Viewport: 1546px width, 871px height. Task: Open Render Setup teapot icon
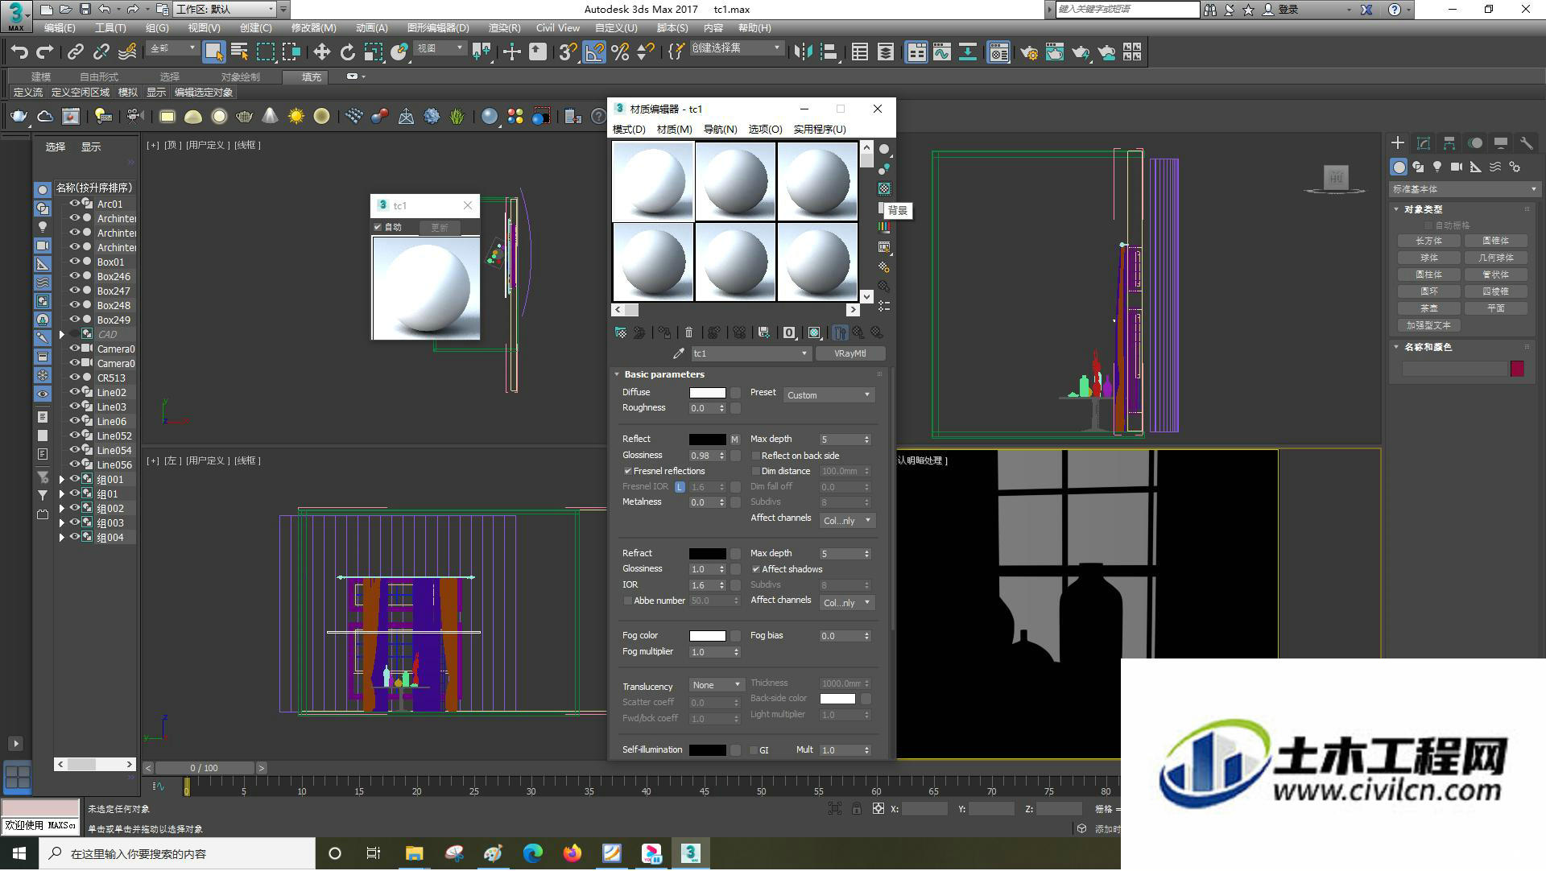1029,52
